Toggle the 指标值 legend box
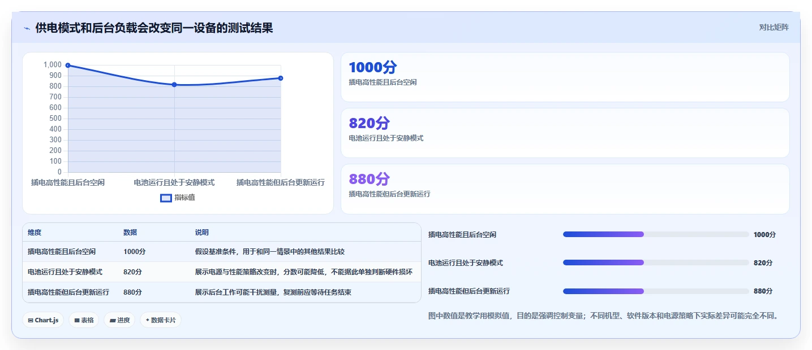 pyautogui.click(x=166, y=198)
